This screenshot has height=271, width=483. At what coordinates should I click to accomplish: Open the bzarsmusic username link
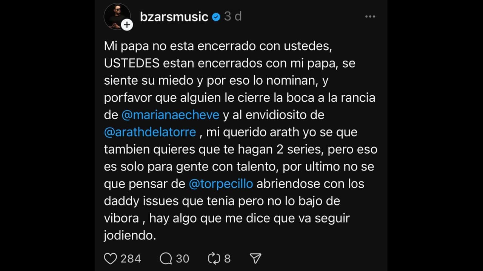[174, 17]
